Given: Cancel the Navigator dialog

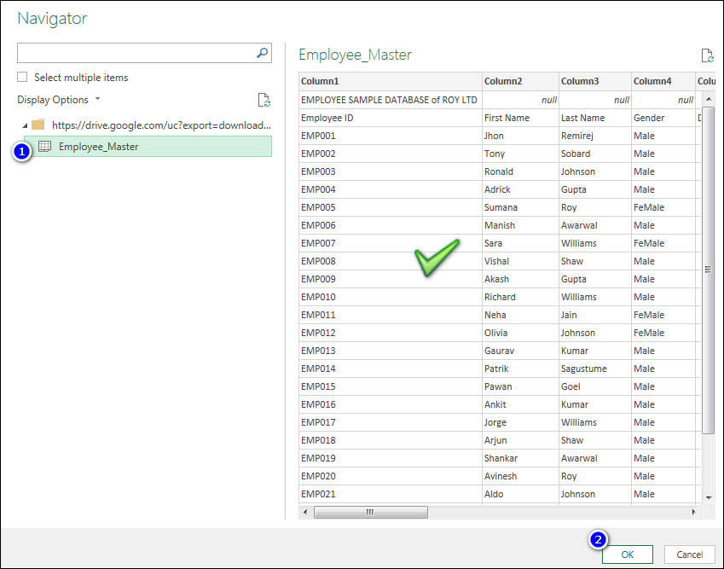Looking at the screenshot, I should [x=689, y=554].
